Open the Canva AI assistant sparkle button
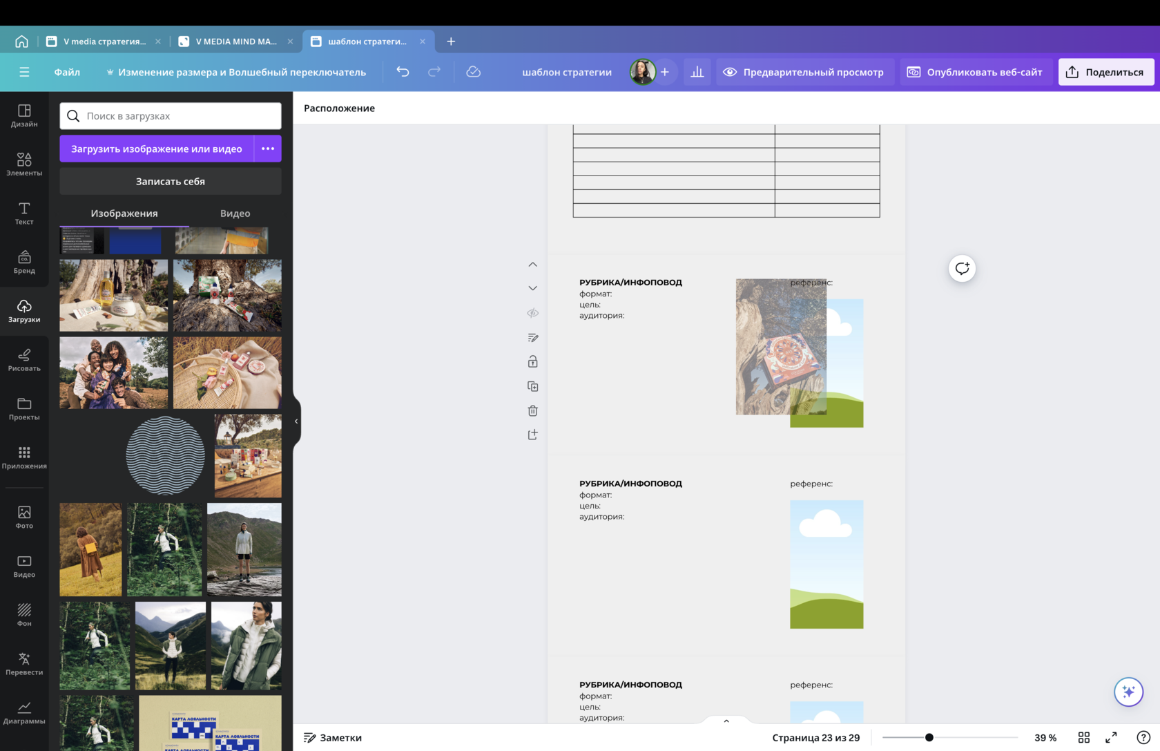This screenshot has width=1160, height=751. tap(1128, 692)
